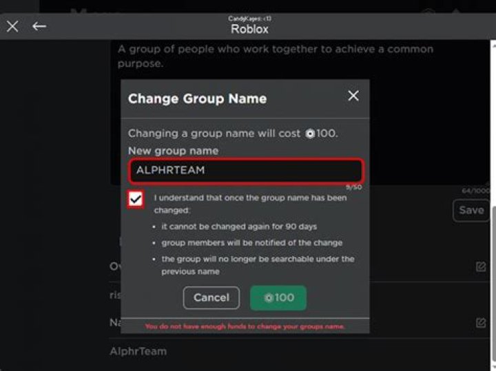This screenshot has width=496, height=371.
Task: Click the dimmed notification bell icon at top right
Action: [x=454, y=10]
